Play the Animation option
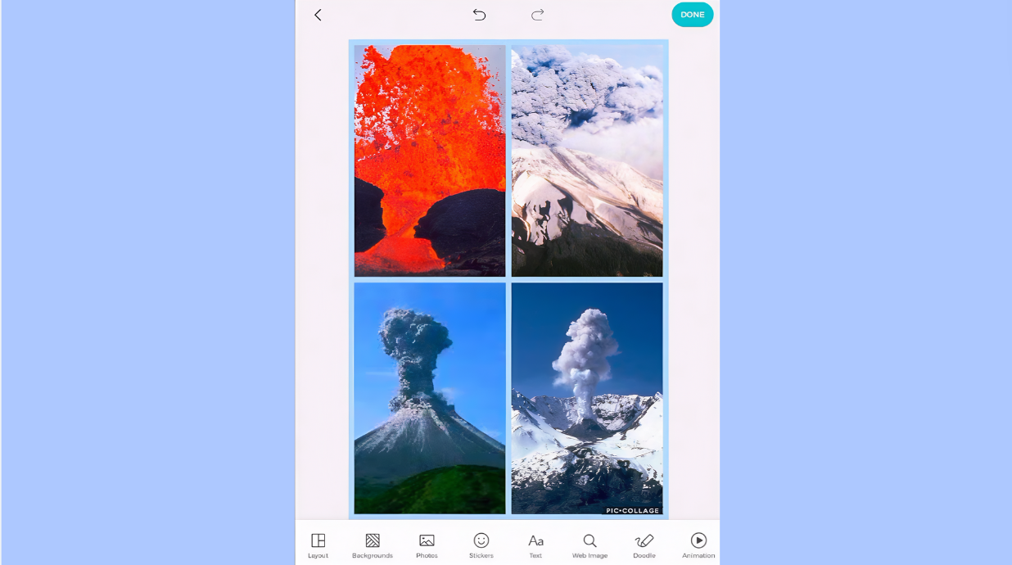The image size is (1012, 565). 698,545
